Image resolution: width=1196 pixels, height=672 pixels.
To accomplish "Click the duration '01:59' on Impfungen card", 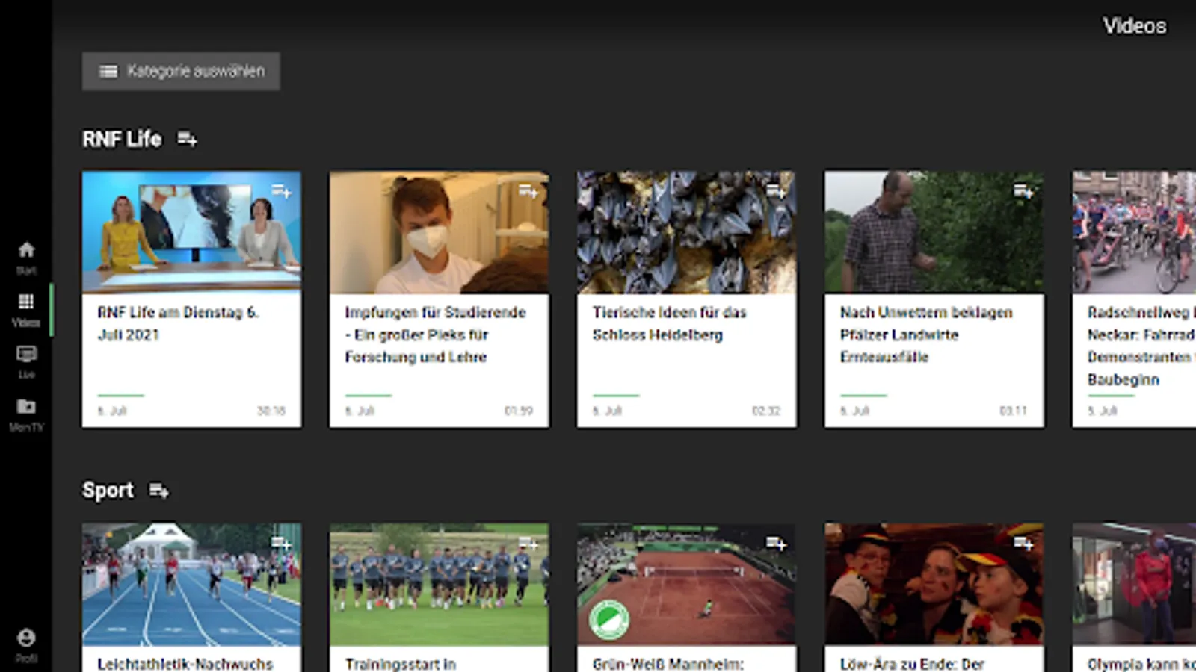I will tap(519, 411).
